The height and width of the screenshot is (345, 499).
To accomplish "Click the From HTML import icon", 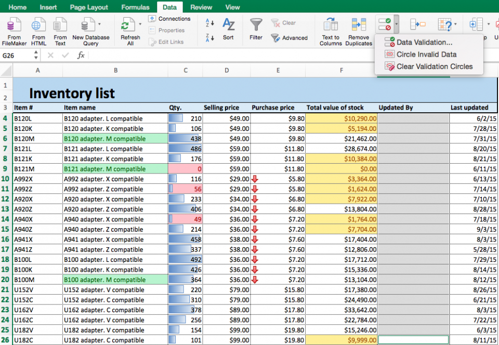I will pyautogui.click(x=38, y=25).
